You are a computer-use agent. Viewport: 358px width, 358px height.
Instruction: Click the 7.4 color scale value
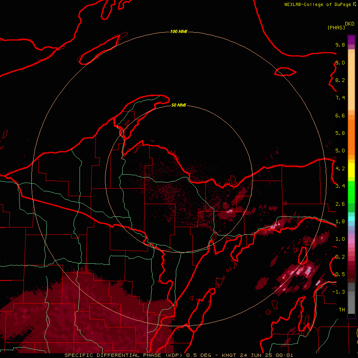[340, 98]
